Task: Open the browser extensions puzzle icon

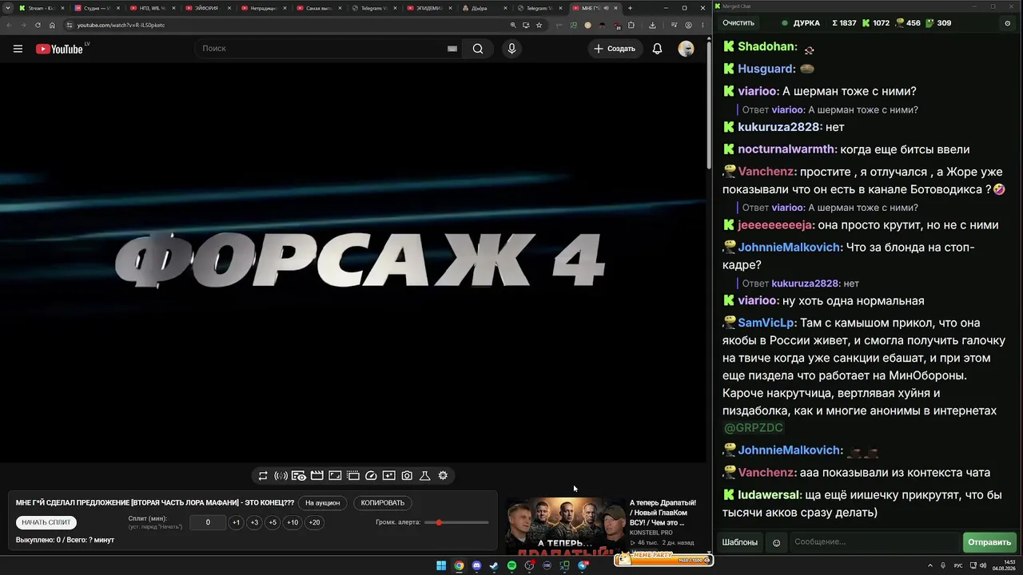Action: pyautogui.click(x=631, y=25)
